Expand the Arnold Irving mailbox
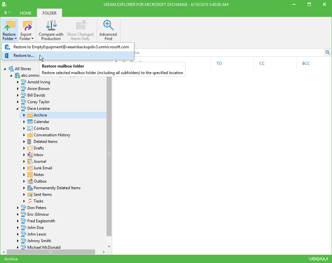The height and width of the screenshot is (263, 332). 18,82
